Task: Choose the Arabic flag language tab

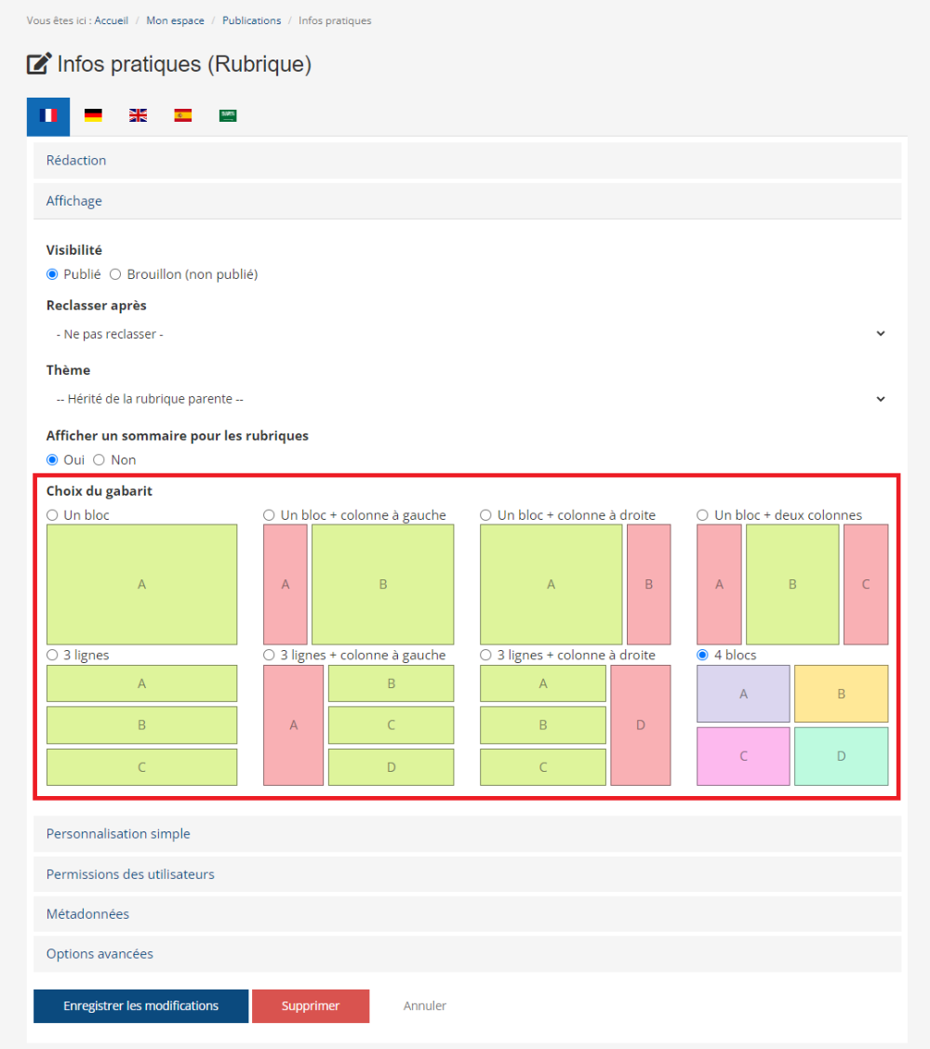Action: click(x=228, y=115)
